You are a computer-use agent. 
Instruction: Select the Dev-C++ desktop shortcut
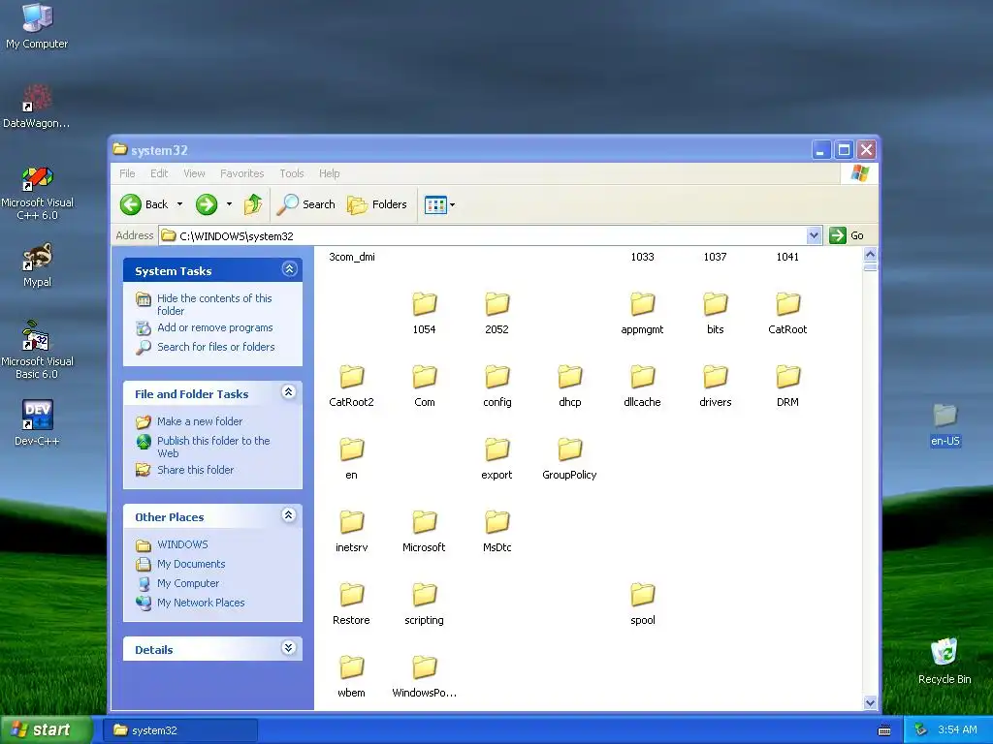37,422
